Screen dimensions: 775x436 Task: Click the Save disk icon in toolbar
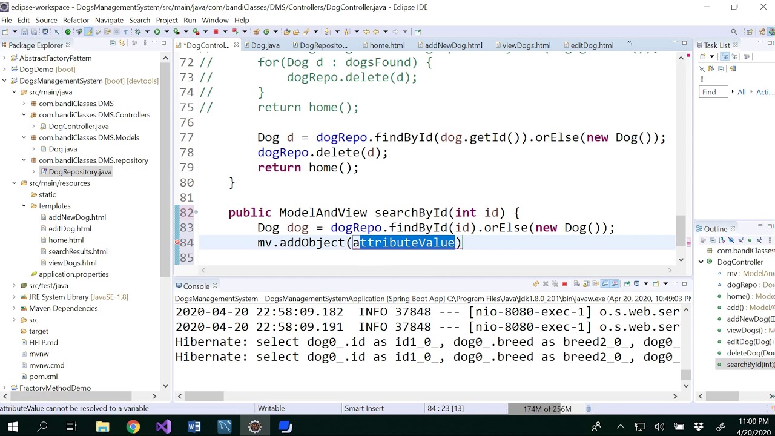click(x=24, y=31)
